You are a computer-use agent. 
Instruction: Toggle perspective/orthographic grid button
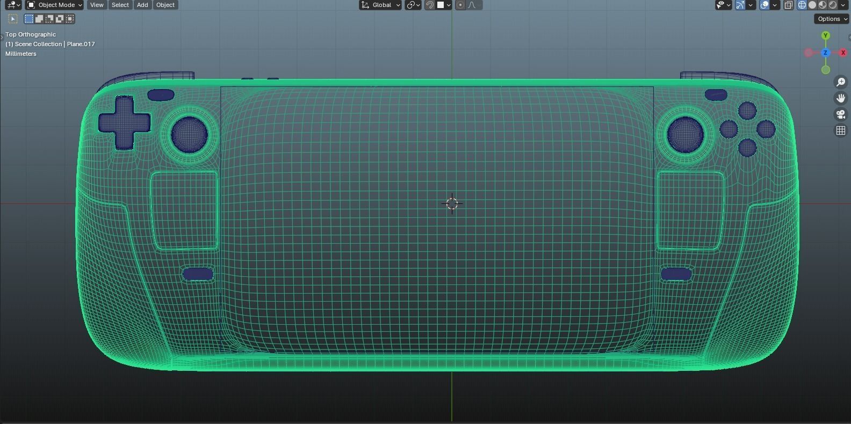[x=841, y=130]
